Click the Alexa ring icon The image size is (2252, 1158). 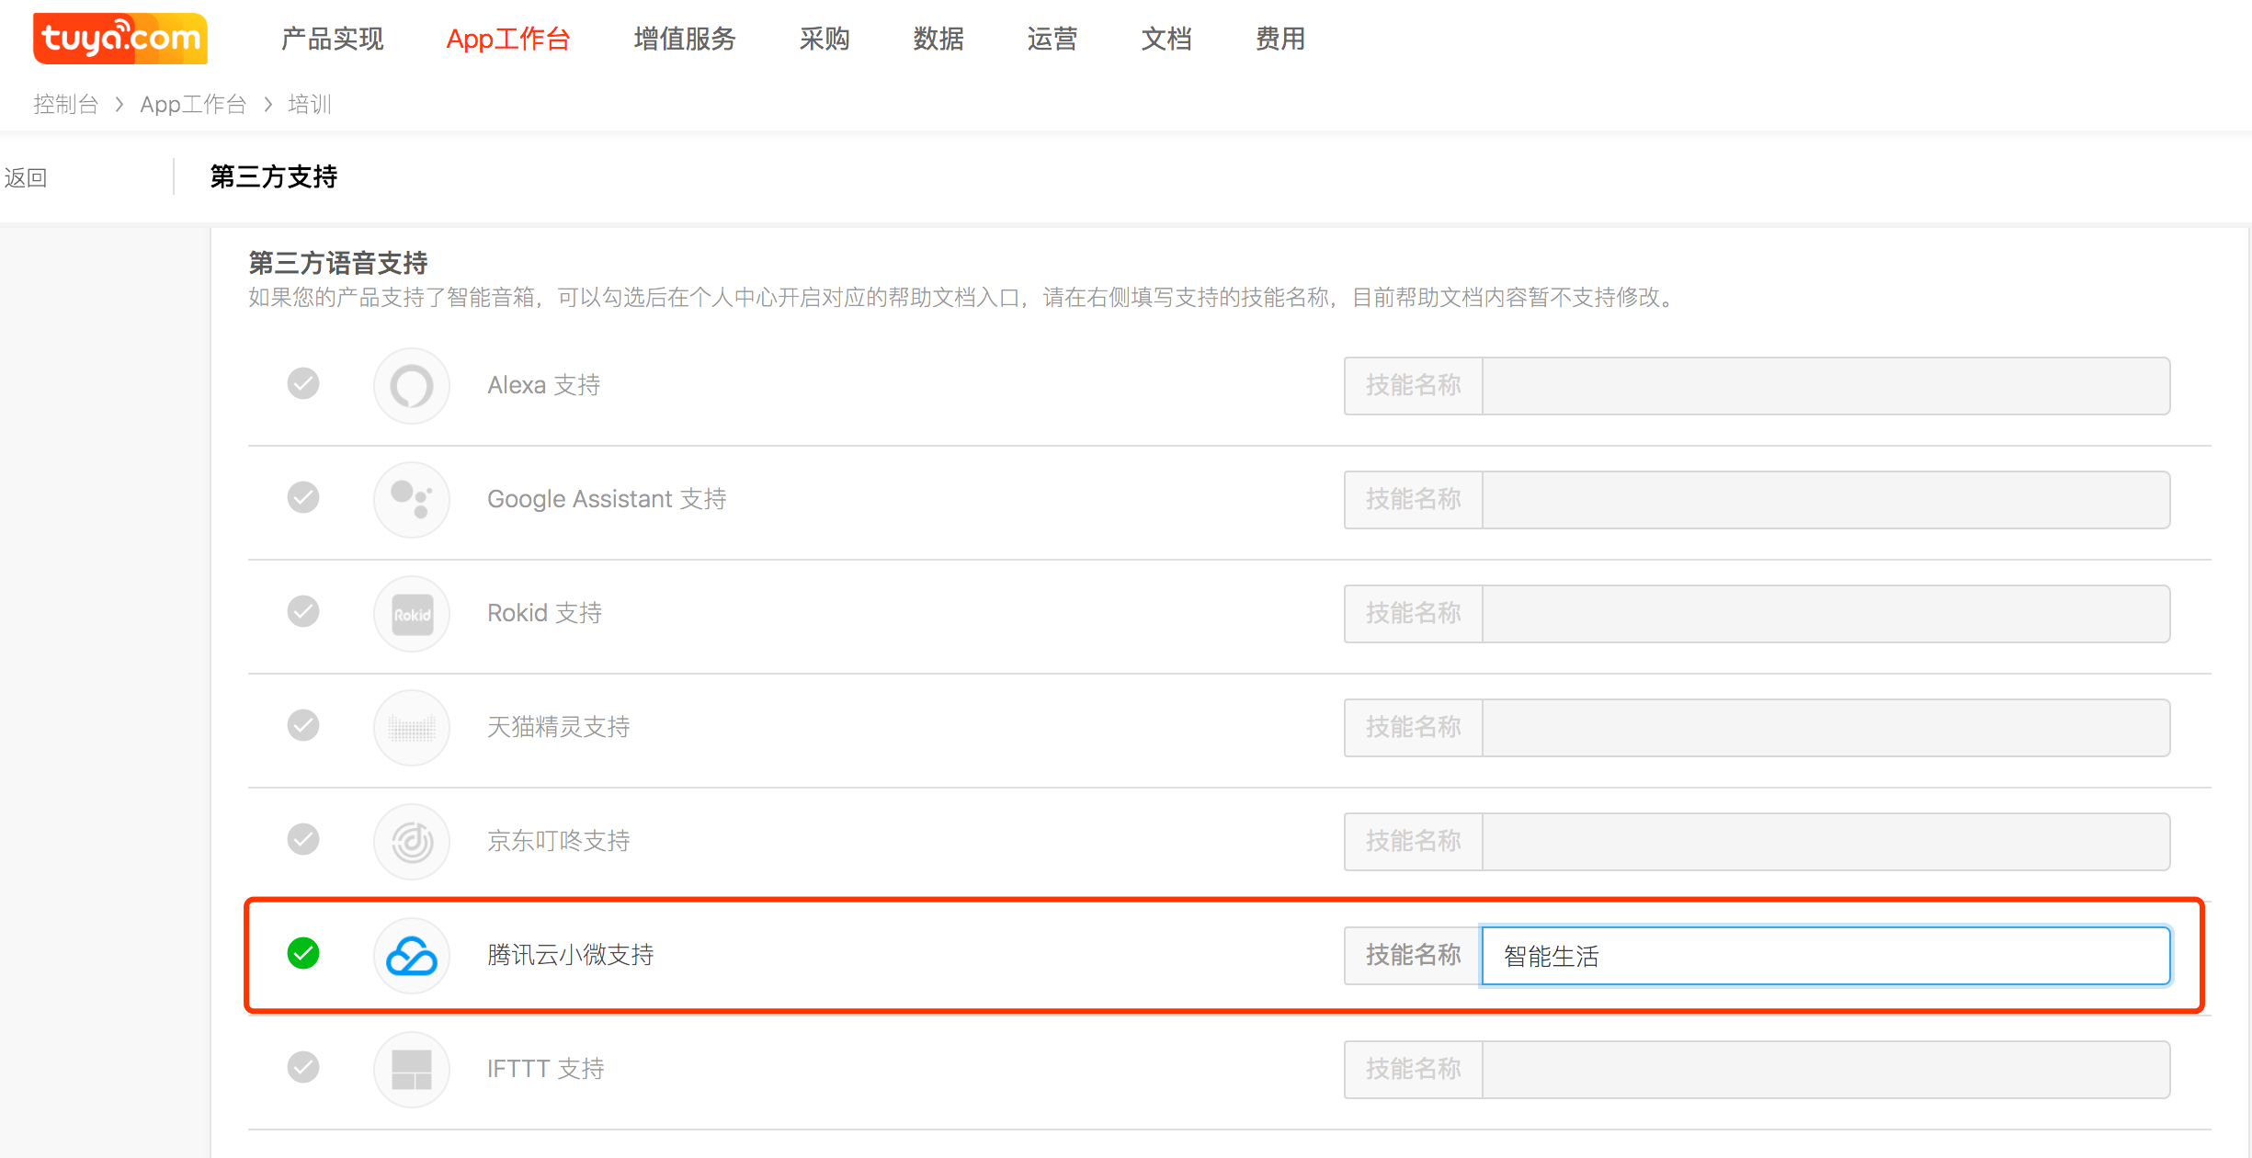click(x=412, y=385)
